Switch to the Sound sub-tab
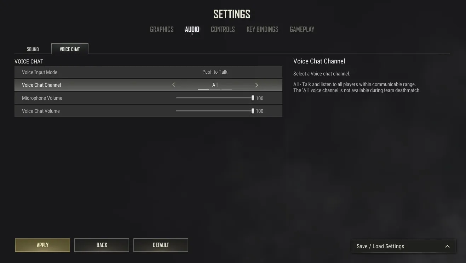 pyautogui.click(x=33, y=49)
